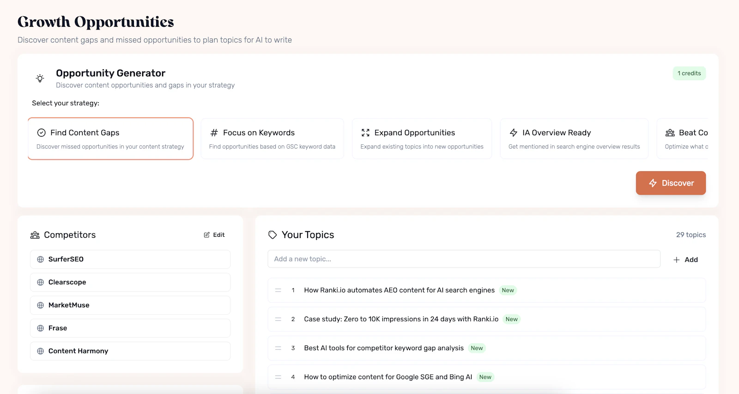Click the people icon on Beat Co strategy
The height and width of the screenshot is (394, 739).
[670, 133]
